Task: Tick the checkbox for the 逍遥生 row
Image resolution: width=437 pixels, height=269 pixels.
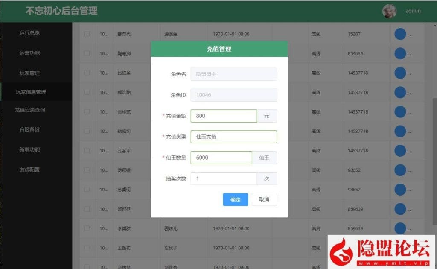Action: point(87,34)
